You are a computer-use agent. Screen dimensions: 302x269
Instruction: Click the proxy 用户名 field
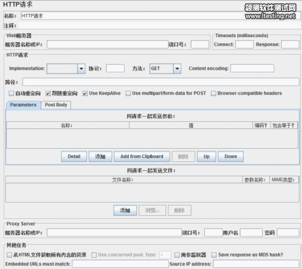pyautogui.click(x=251, y=233)
